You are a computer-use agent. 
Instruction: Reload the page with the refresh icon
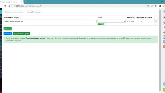(x=5, y=6)
